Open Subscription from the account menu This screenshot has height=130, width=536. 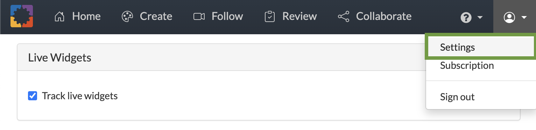point(467,66)
